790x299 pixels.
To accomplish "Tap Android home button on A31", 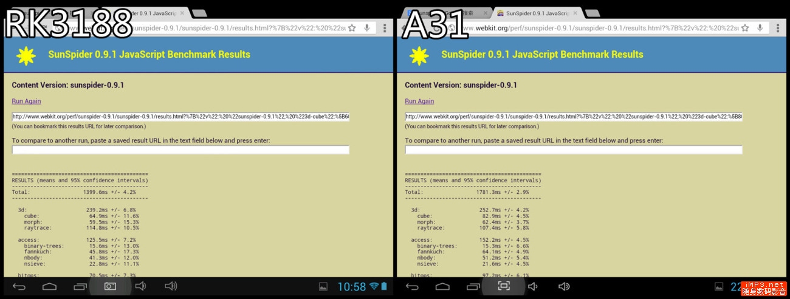I will pyautogui.click(x=442, y=286).
